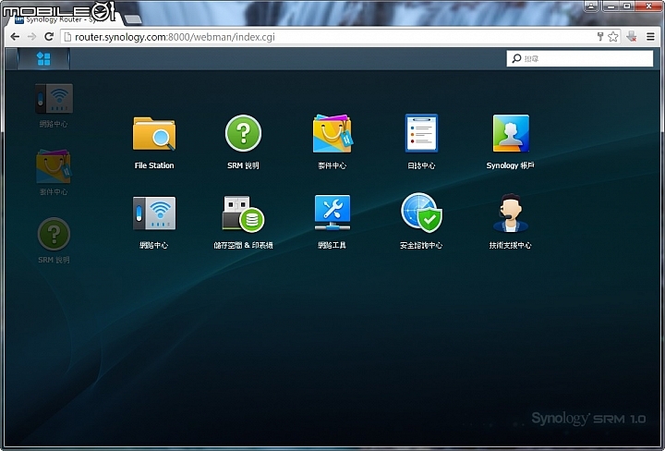Open the Chrome hamburger menu
Screen dimensions: 665x451
click(x=650, y=37)
